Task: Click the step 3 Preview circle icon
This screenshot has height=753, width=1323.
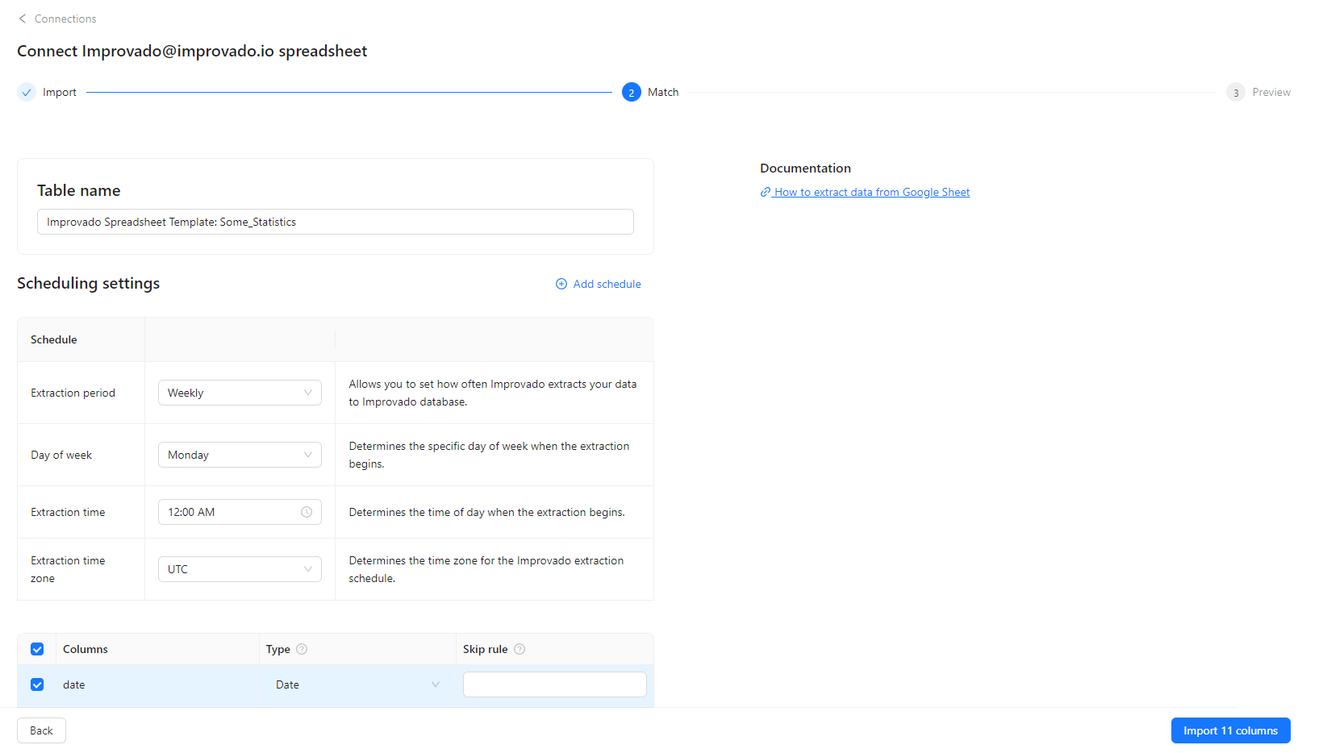Action: pyautogui.click(x=1236, y=92)
